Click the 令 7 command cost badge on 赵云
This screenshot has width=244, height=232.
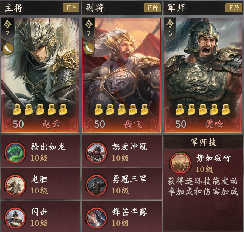tap(7, 29)
